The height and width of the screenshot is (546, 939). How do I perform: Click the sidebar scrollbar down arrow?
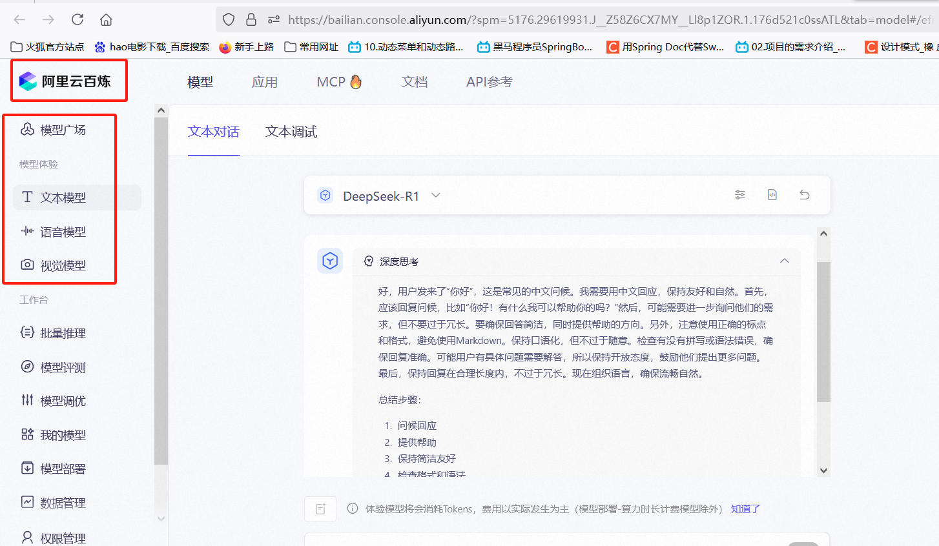161,518
